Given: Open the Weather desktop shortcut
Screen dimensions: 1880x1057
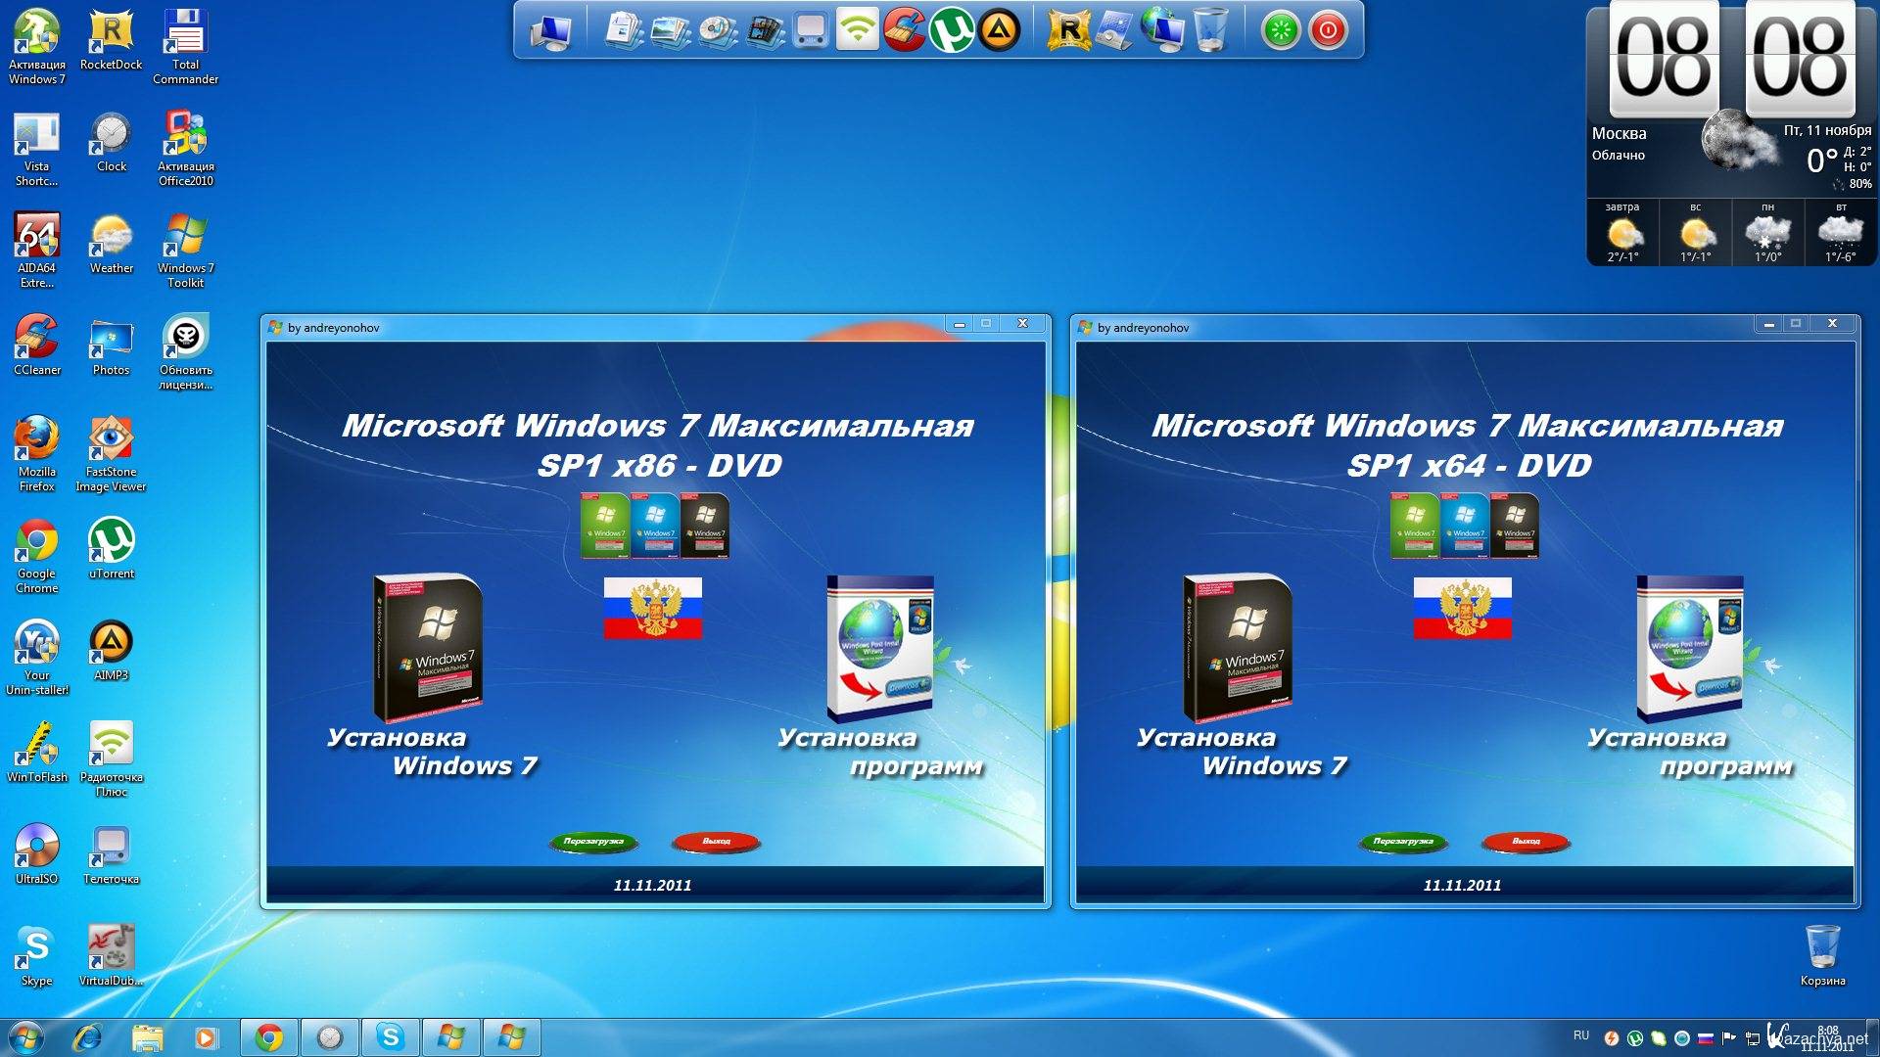Looking at the screenshot, I should click(x=111, y=244).
